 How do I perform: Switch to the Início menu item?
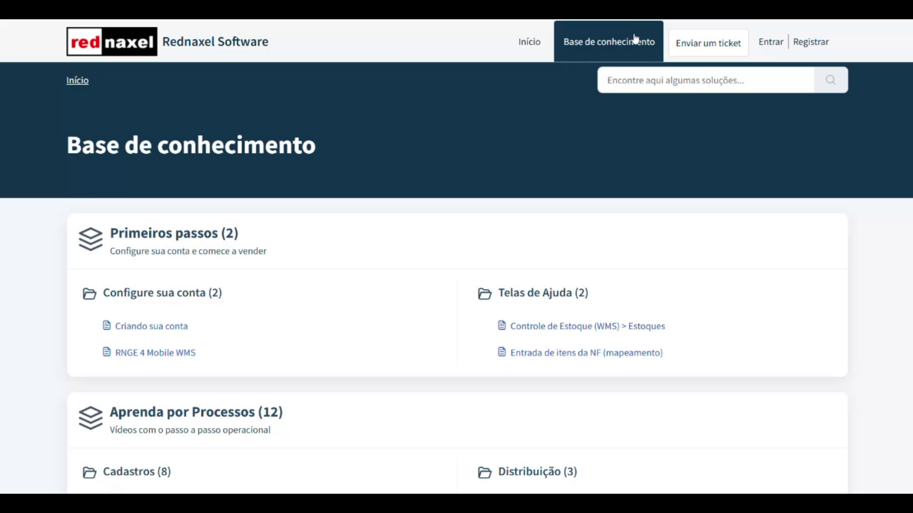(529, 41)
